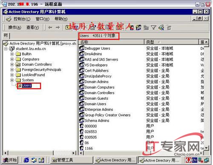Expand the LostAndFound tree node

[12, 75]
